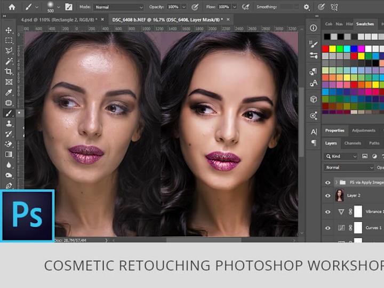This screenshot has height=288, width=384.
Task: Open the 3D cube panel icon
Action: coord(313,99)
